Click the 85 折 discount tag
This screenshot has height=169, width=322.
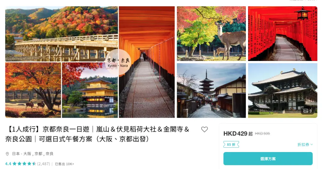(231, 144)
